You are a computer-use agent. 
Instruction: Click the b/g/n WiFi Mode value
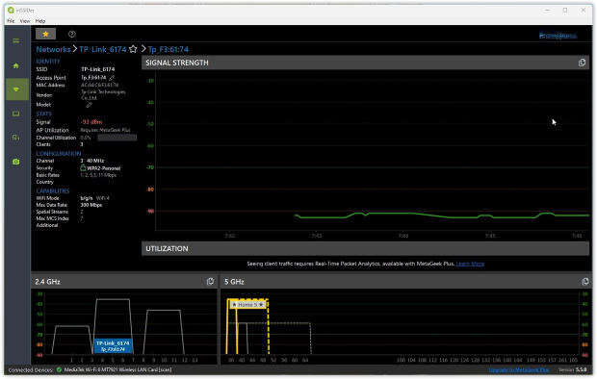87,198
